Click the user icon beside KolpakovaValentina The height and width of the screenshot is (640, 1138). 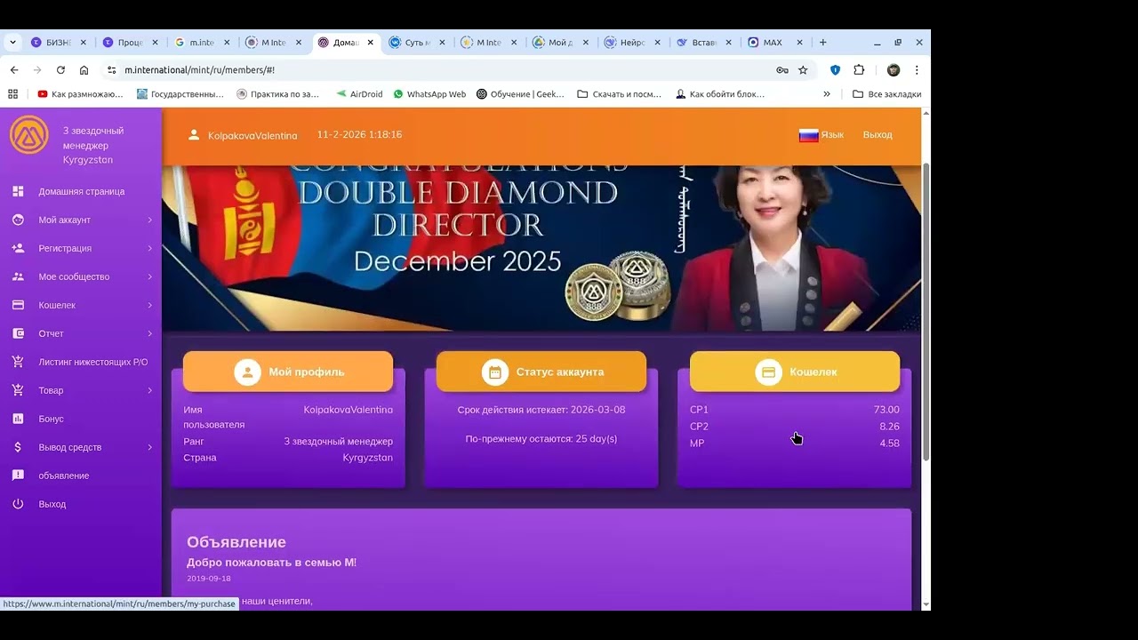coord(194,135)
